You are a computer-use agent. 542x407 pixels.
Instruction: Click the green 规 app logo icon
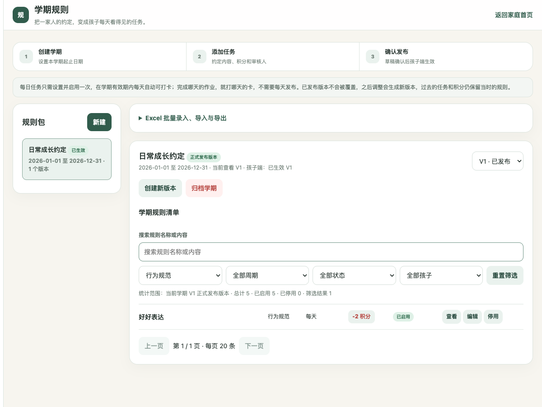click(x=21, y=15)
